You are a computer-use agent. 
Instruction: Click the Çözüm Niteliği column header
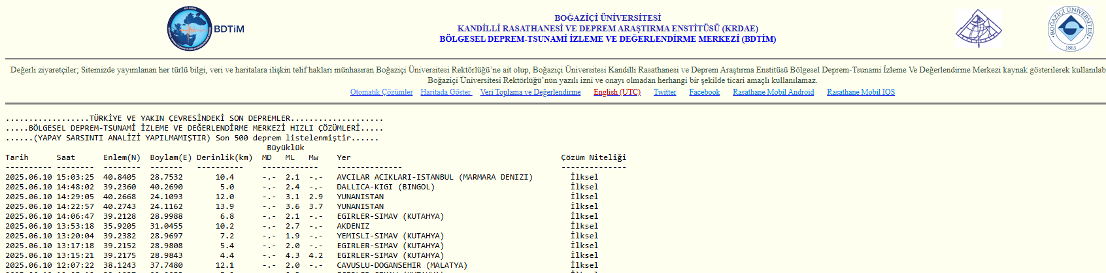(x=594, y=157)
